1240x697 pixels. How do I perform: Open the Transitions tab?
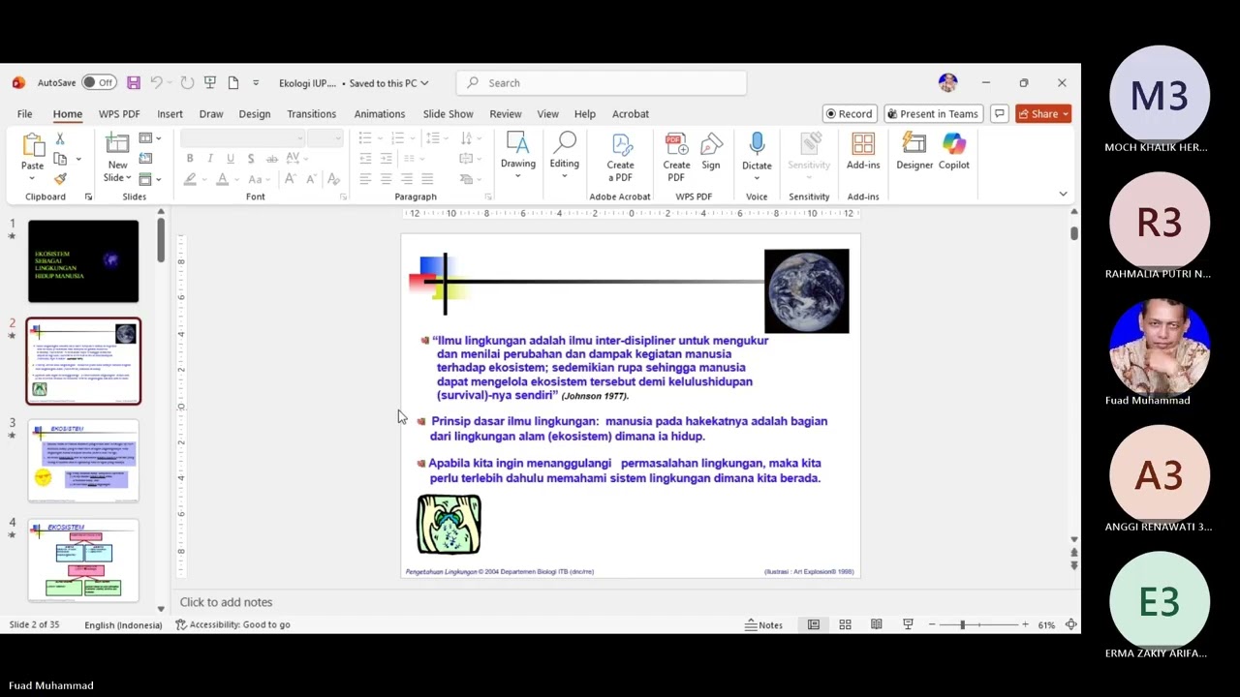point(311,114)
